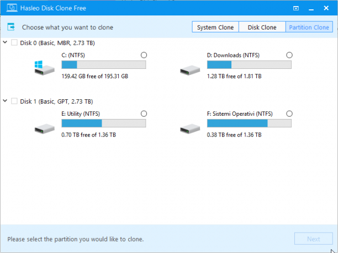Click the Choose what you want to clone heading
The height and width of the screenshot is (253, 338).
coord(67,28)
